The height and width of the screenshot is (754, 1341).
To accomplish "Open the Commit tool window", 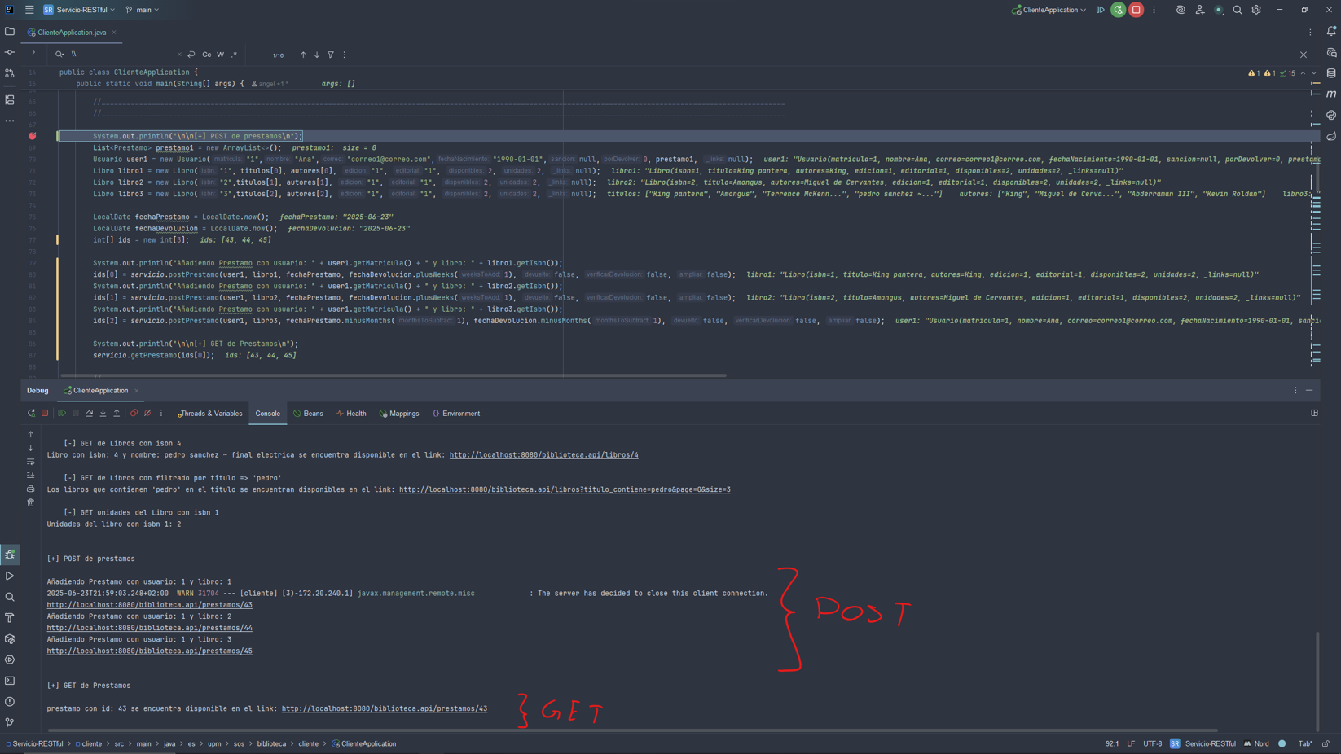I will [x=10, y=52].
